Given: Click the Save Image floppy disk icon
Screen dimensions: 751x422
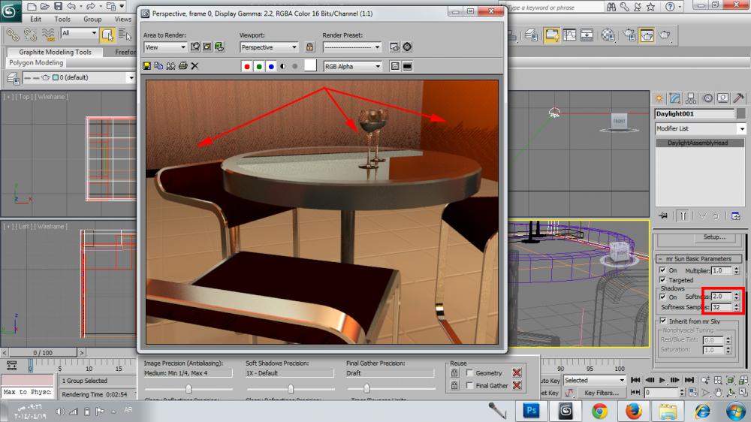Looking at the screenshot, I should (x=147, y=66).
